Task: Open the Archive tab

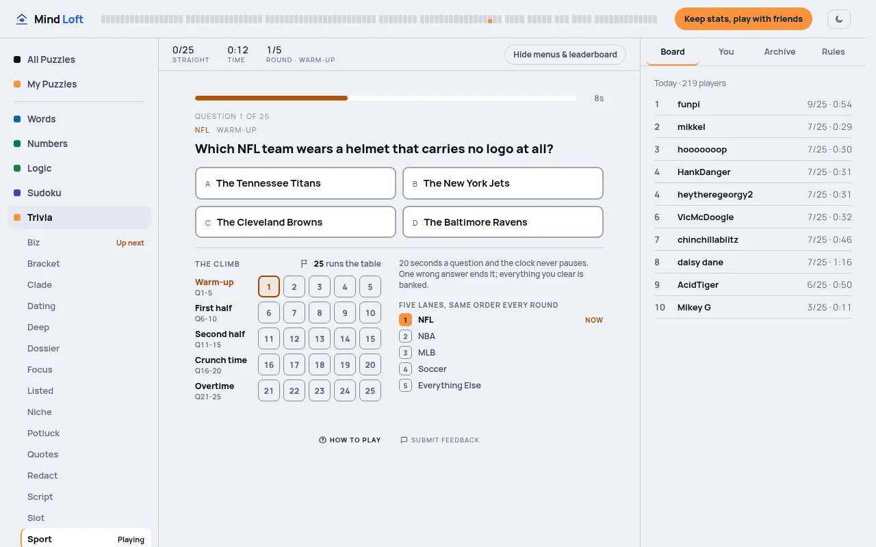Action: pyautogui.click(x=780, y=52)
